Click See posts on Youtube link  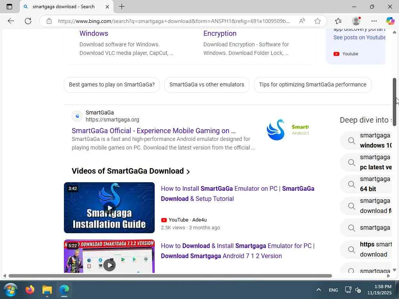[359, 37]
